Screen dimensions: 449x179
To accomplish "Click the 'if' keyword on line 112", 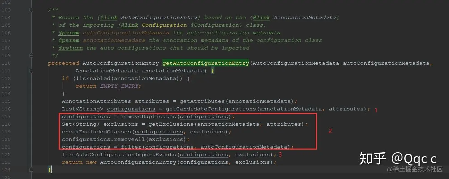I will 65,78.
